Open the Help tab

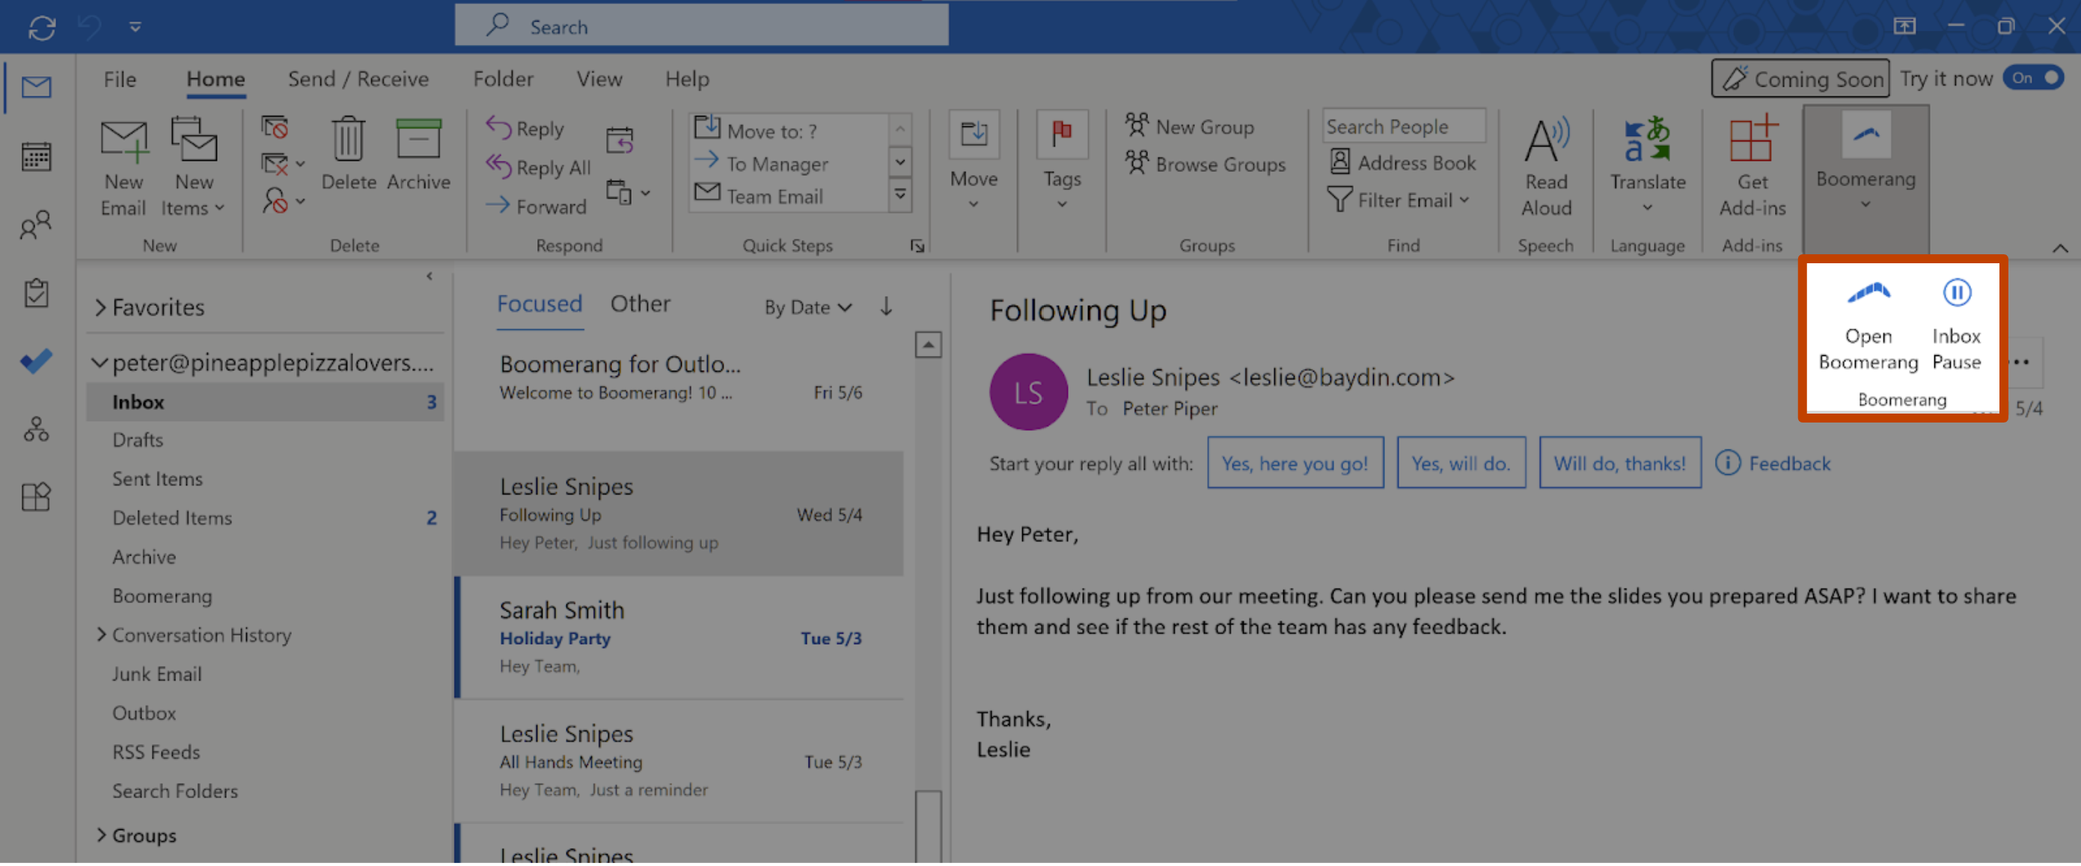coord(687,79)
